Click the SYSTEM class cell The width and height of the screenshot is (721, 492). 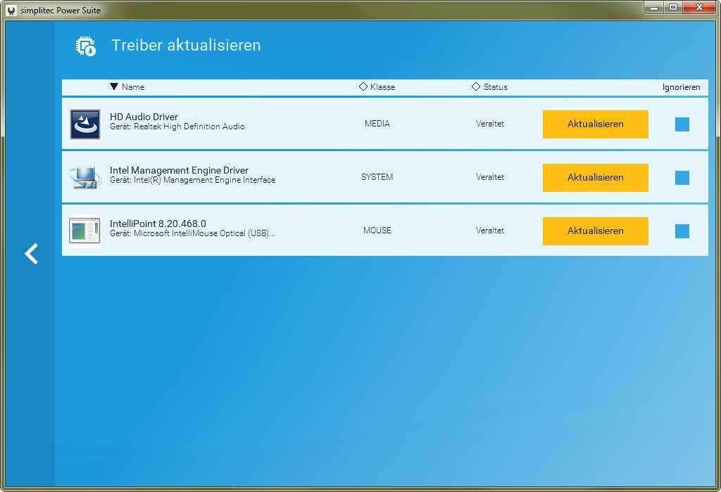(x=377, y=177)
